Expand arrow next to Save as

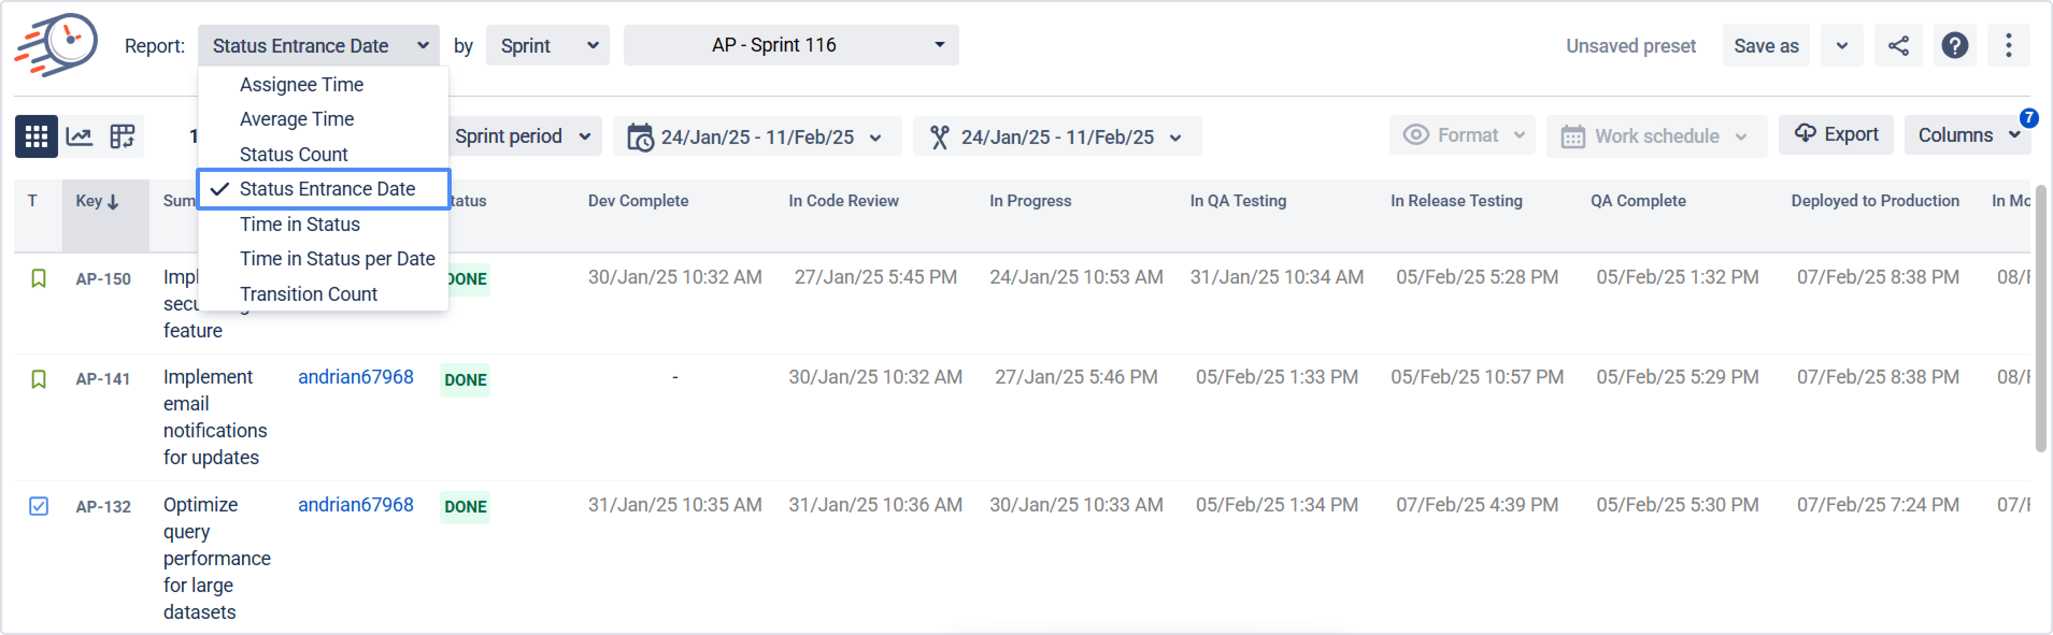click(1841, 46)
